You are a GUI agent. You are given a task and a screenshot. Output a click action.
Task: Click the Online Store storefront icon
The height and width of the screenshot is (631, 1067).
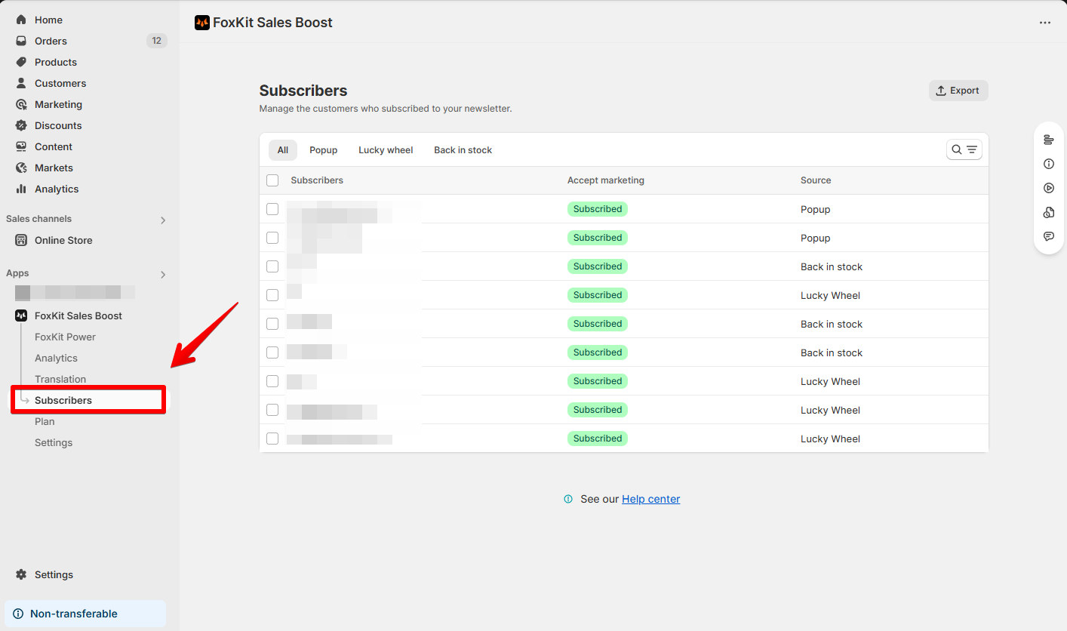click(x=21, y=240)
